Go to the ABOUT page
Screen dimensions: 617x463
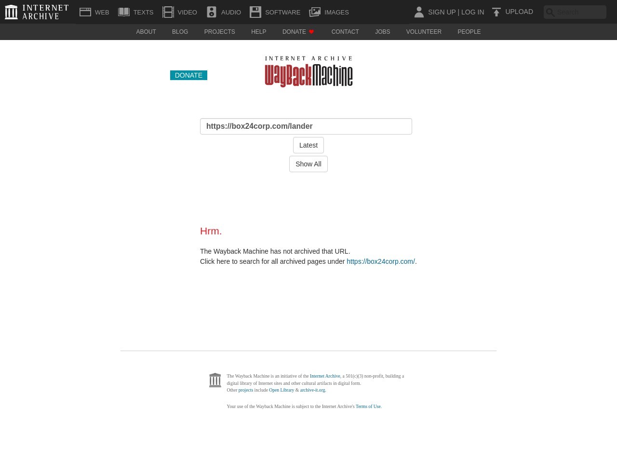(x=146, y=32)
